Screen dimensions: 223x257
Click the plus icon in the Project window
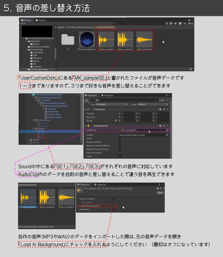[22, 24]
